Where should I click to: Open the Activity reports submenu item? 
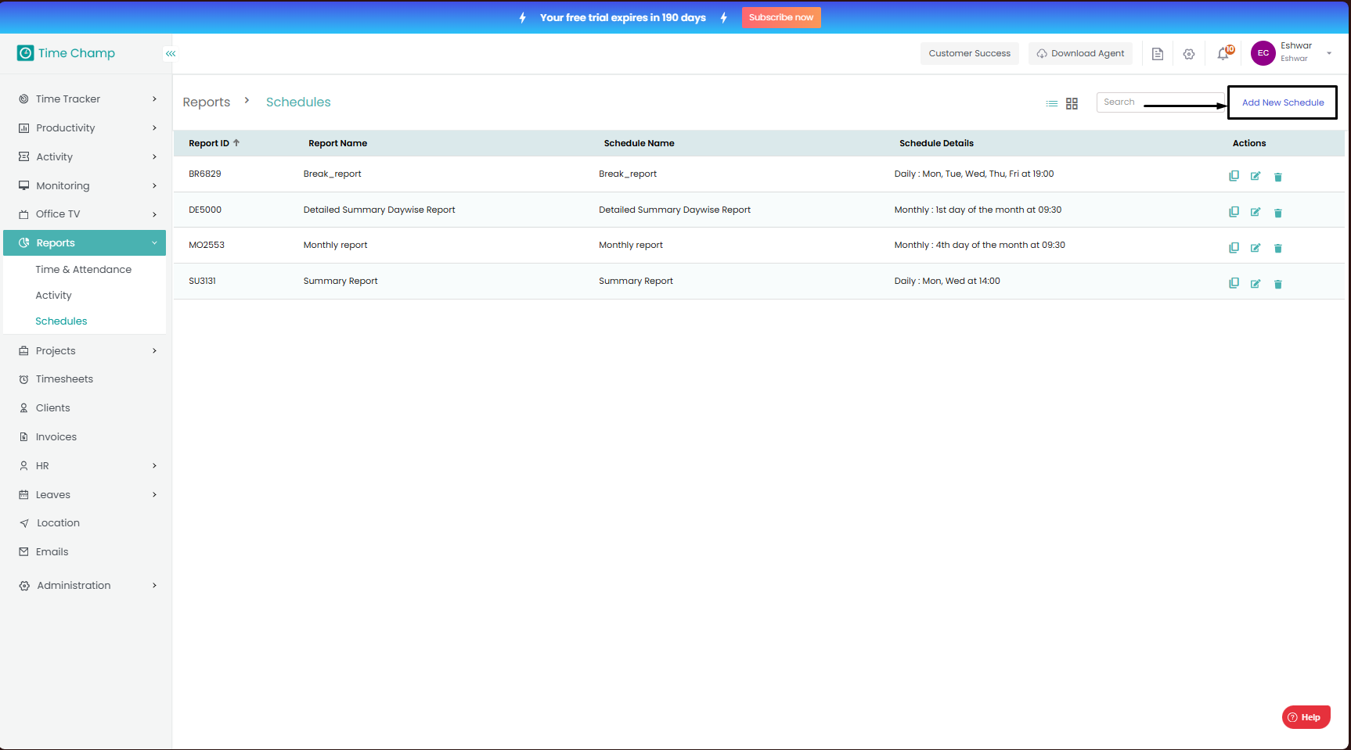coord(53,295)
